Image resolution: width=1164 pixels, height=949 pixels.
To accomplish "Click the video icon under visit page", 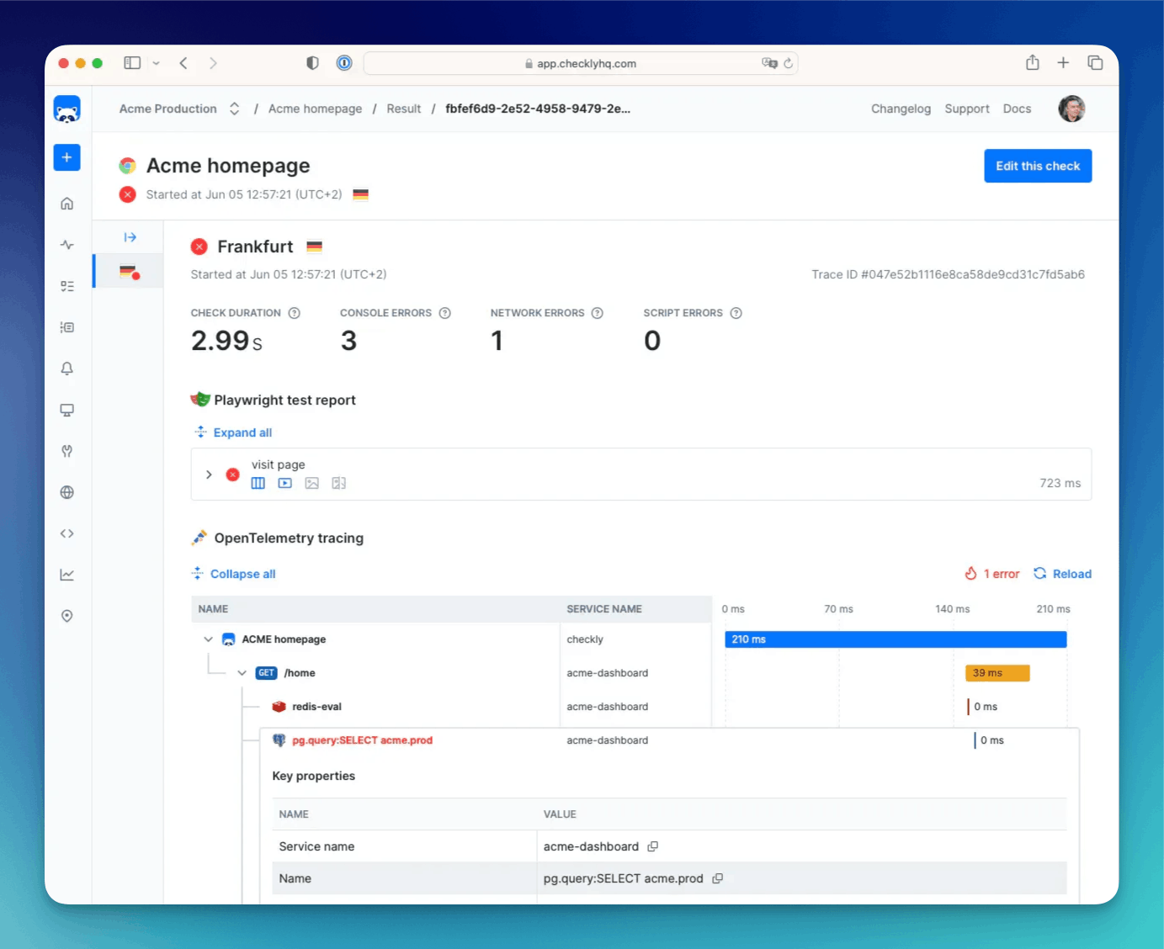I will click(285, 483).
